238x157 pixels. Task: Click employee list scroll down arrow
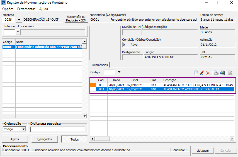pyautogui.click(x=84, y=116)
